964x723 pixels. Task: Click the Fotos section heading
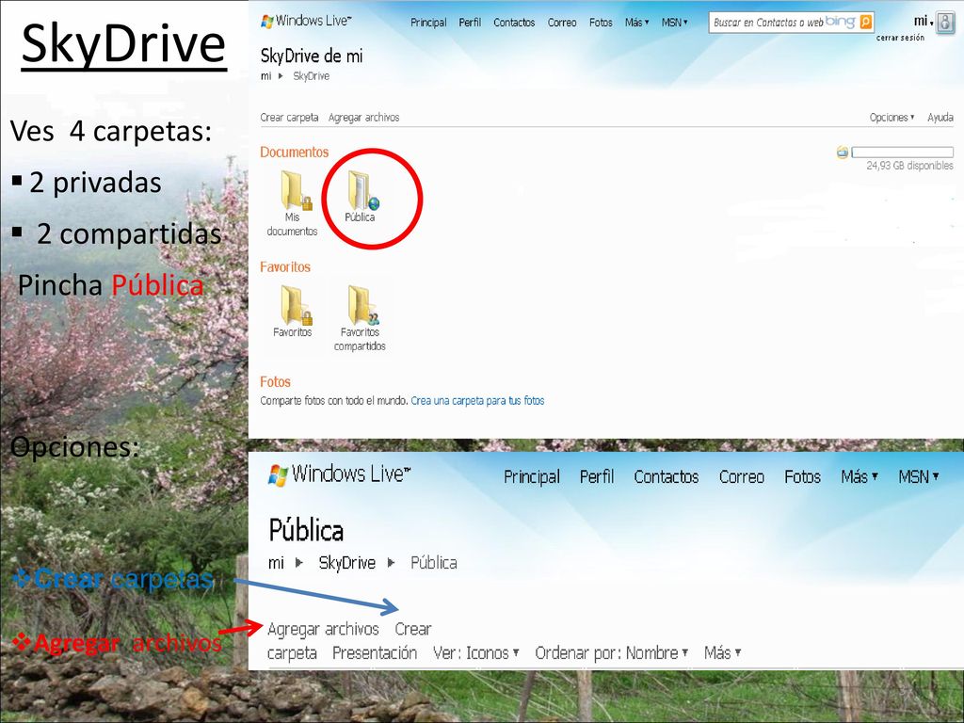276,382
